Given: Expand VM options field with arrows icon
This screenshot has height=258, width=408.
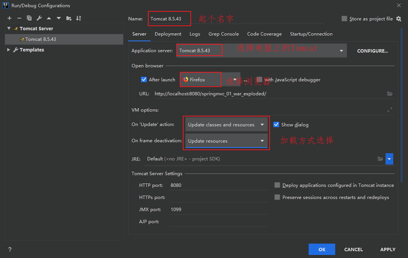Looking at the screenshot, I should coord(389,110).
